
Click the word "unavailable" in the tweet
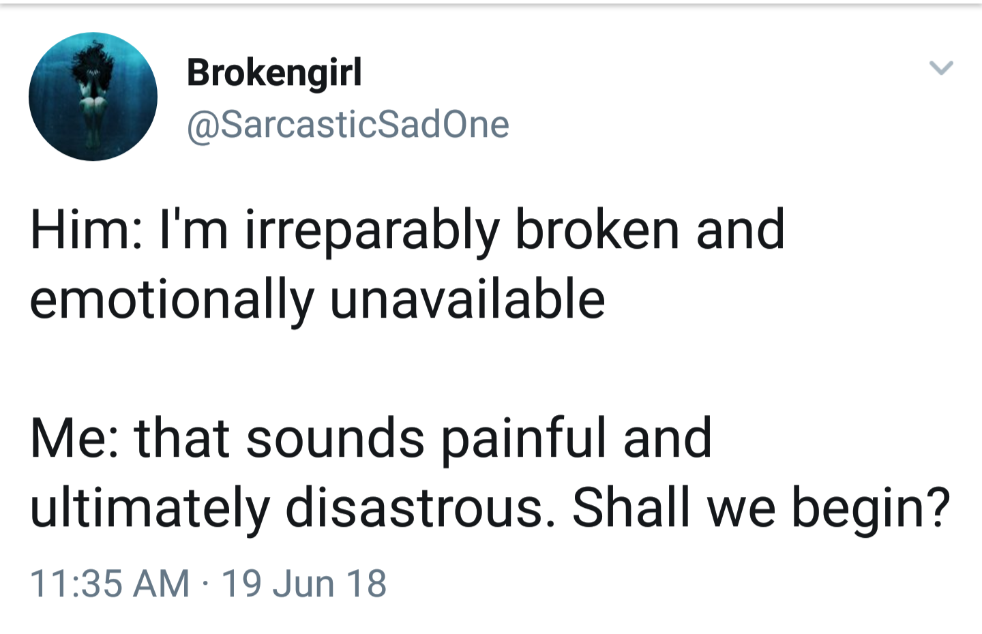(x=467, y=300)
